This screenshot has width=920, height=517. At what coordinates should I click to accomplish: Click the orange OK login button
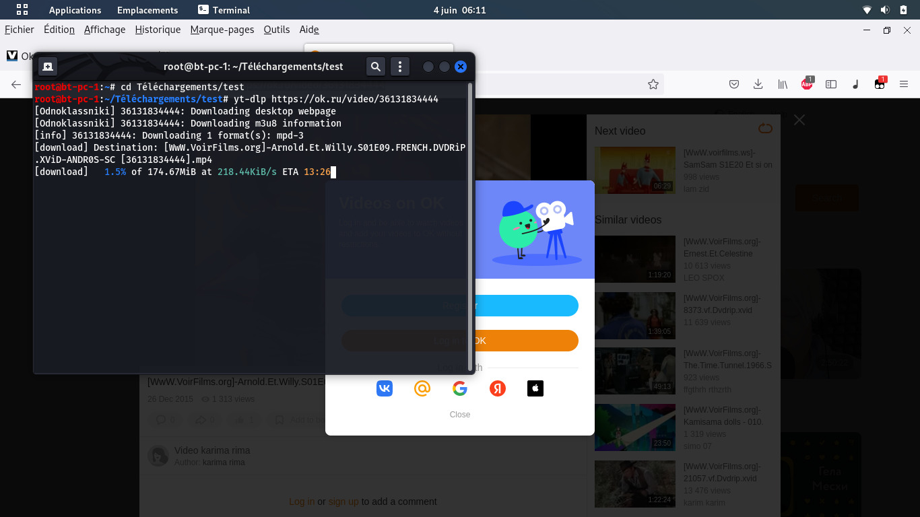(x=460, y=341)
